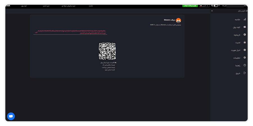The width and height of the screenshot is (253, 126).
Task: Open the live chat bubble icon
Action: pyautogui.click(x=11, y=116)
